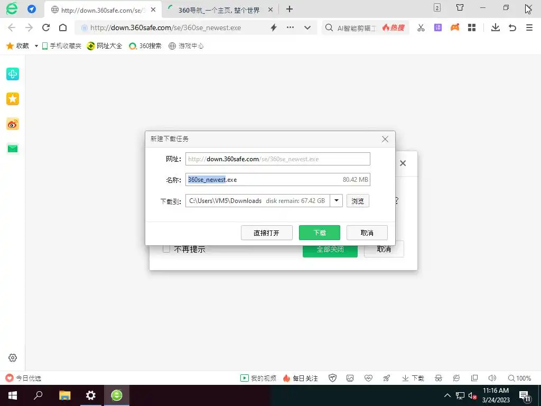Viewport: 541px width, 406px height.
Task: Open the downloads toolbar icon
Action: click(x=496, y=27)
